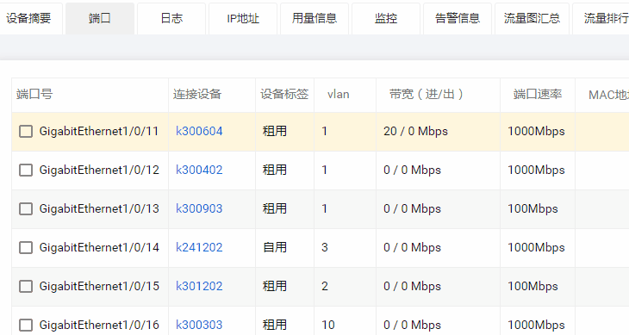
Task: Switch to the 日志 tab
Action: [171, 18]
